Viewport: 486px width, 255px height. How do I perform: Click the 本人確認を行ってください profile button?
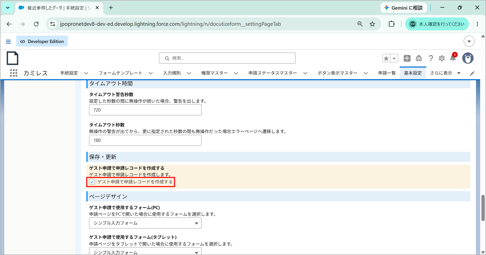pyautogui.click(x=437, y=24)
